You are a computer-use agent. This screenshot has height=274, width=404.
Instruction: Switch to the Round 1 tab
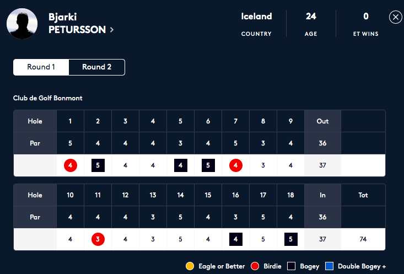pyautogui.click(x=41, y=67)
